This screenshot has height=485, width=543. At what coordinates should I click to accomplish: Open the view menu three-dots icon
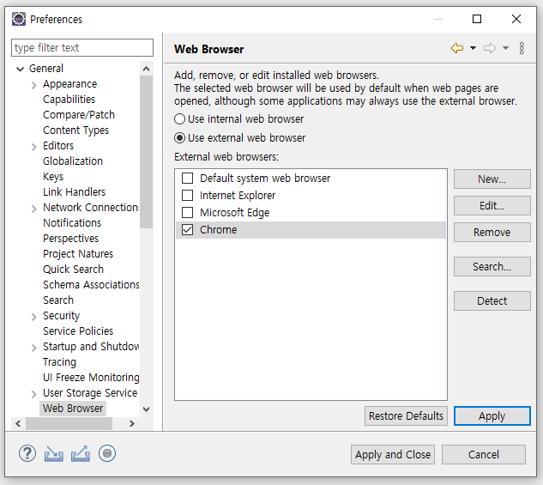(x=522, y=48)
